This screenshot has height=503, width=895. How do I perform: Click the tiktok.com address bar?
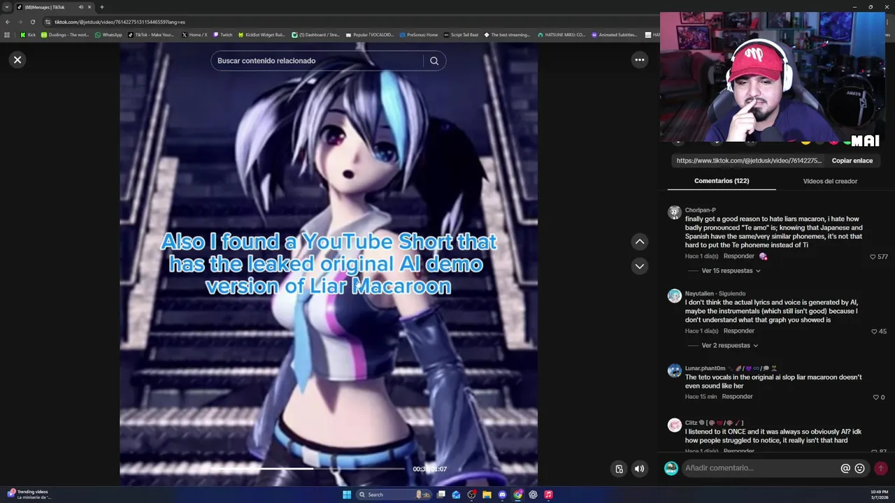[350, 22]
